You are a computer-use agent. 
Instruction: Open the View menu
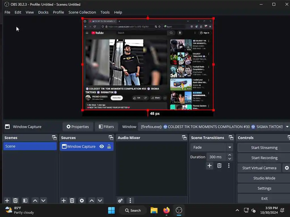[29, 12]
